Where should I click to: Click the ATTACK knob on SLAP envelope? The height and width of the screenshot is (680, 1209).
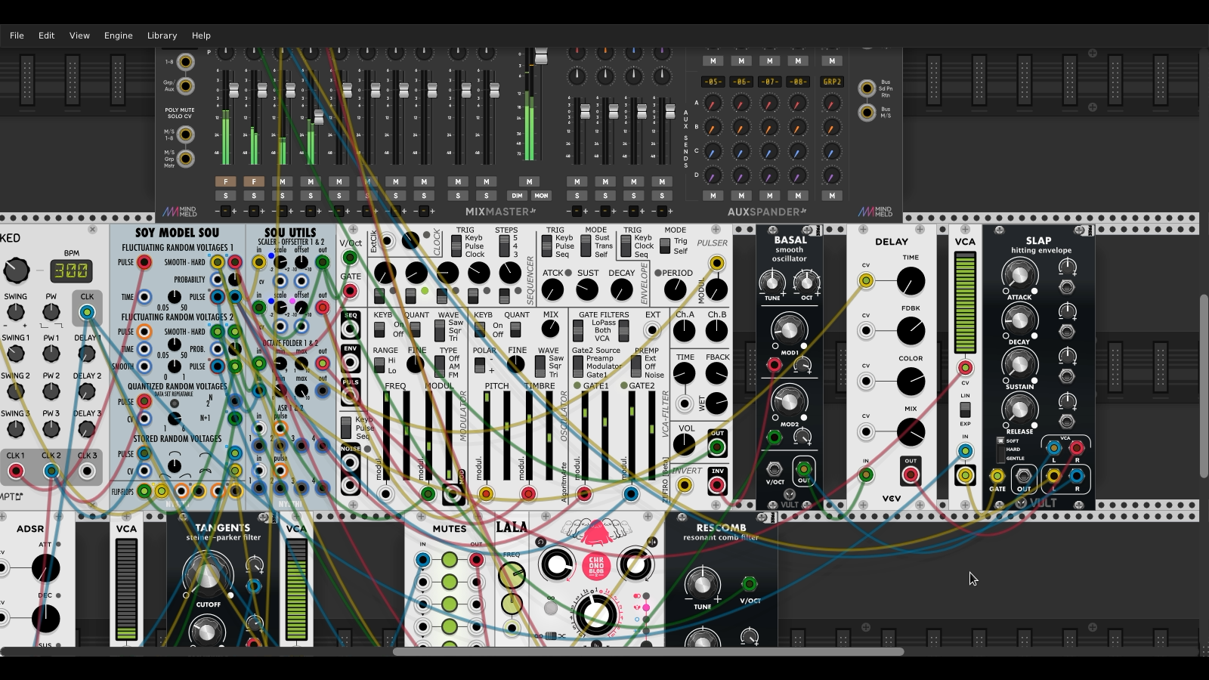click(x=1019, y=276)
